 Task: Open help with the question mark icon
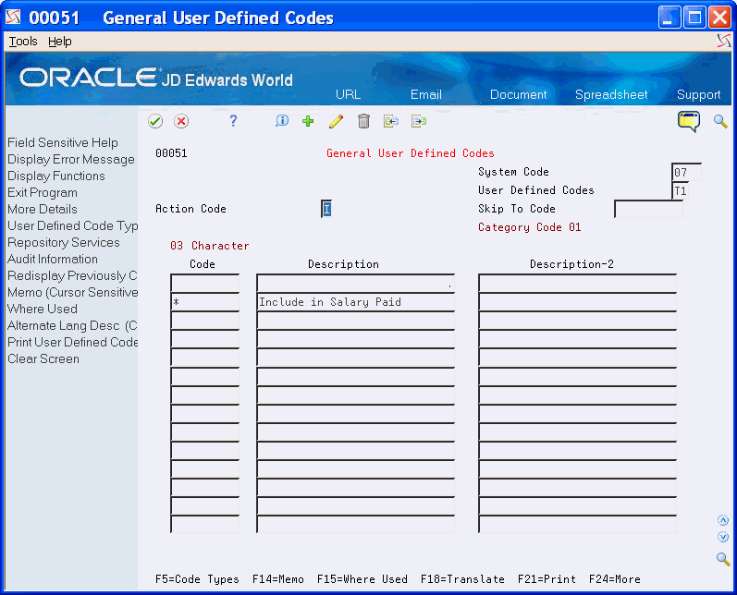tap(233, 122)
